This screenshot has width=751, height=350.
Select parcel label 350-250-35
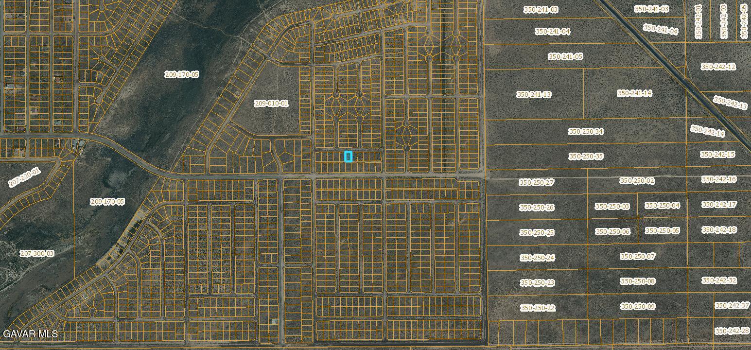(x=586, y=157)
